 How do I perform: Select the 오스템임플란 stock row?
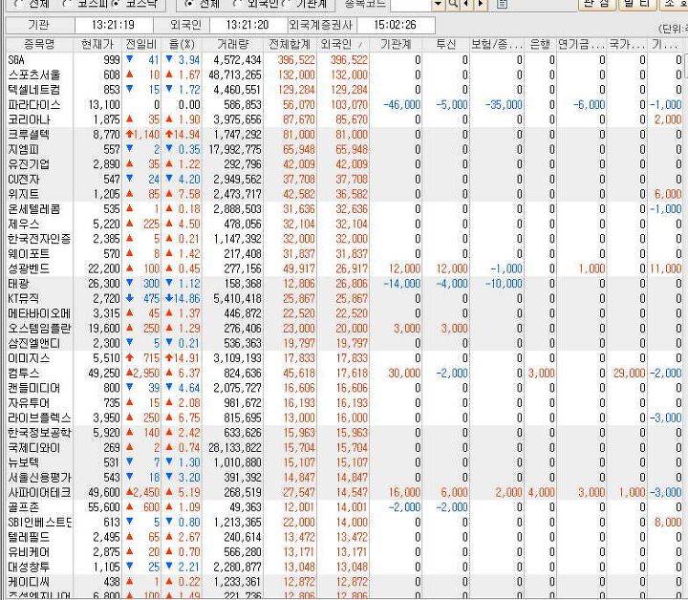[344, 328]
